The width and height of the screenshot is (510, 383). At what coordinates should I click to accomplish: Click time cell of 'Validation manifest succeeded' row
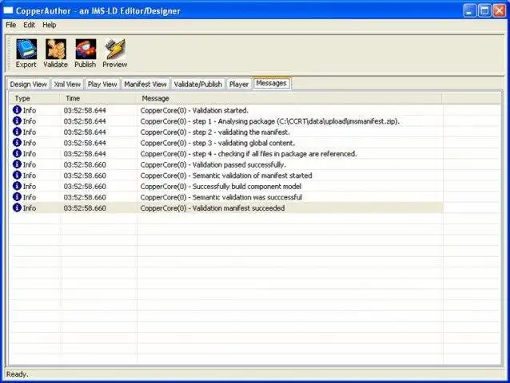point(85,208)
